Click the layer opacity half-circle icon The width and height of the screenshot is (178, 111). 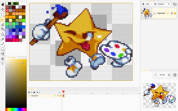tap(143, 4)
